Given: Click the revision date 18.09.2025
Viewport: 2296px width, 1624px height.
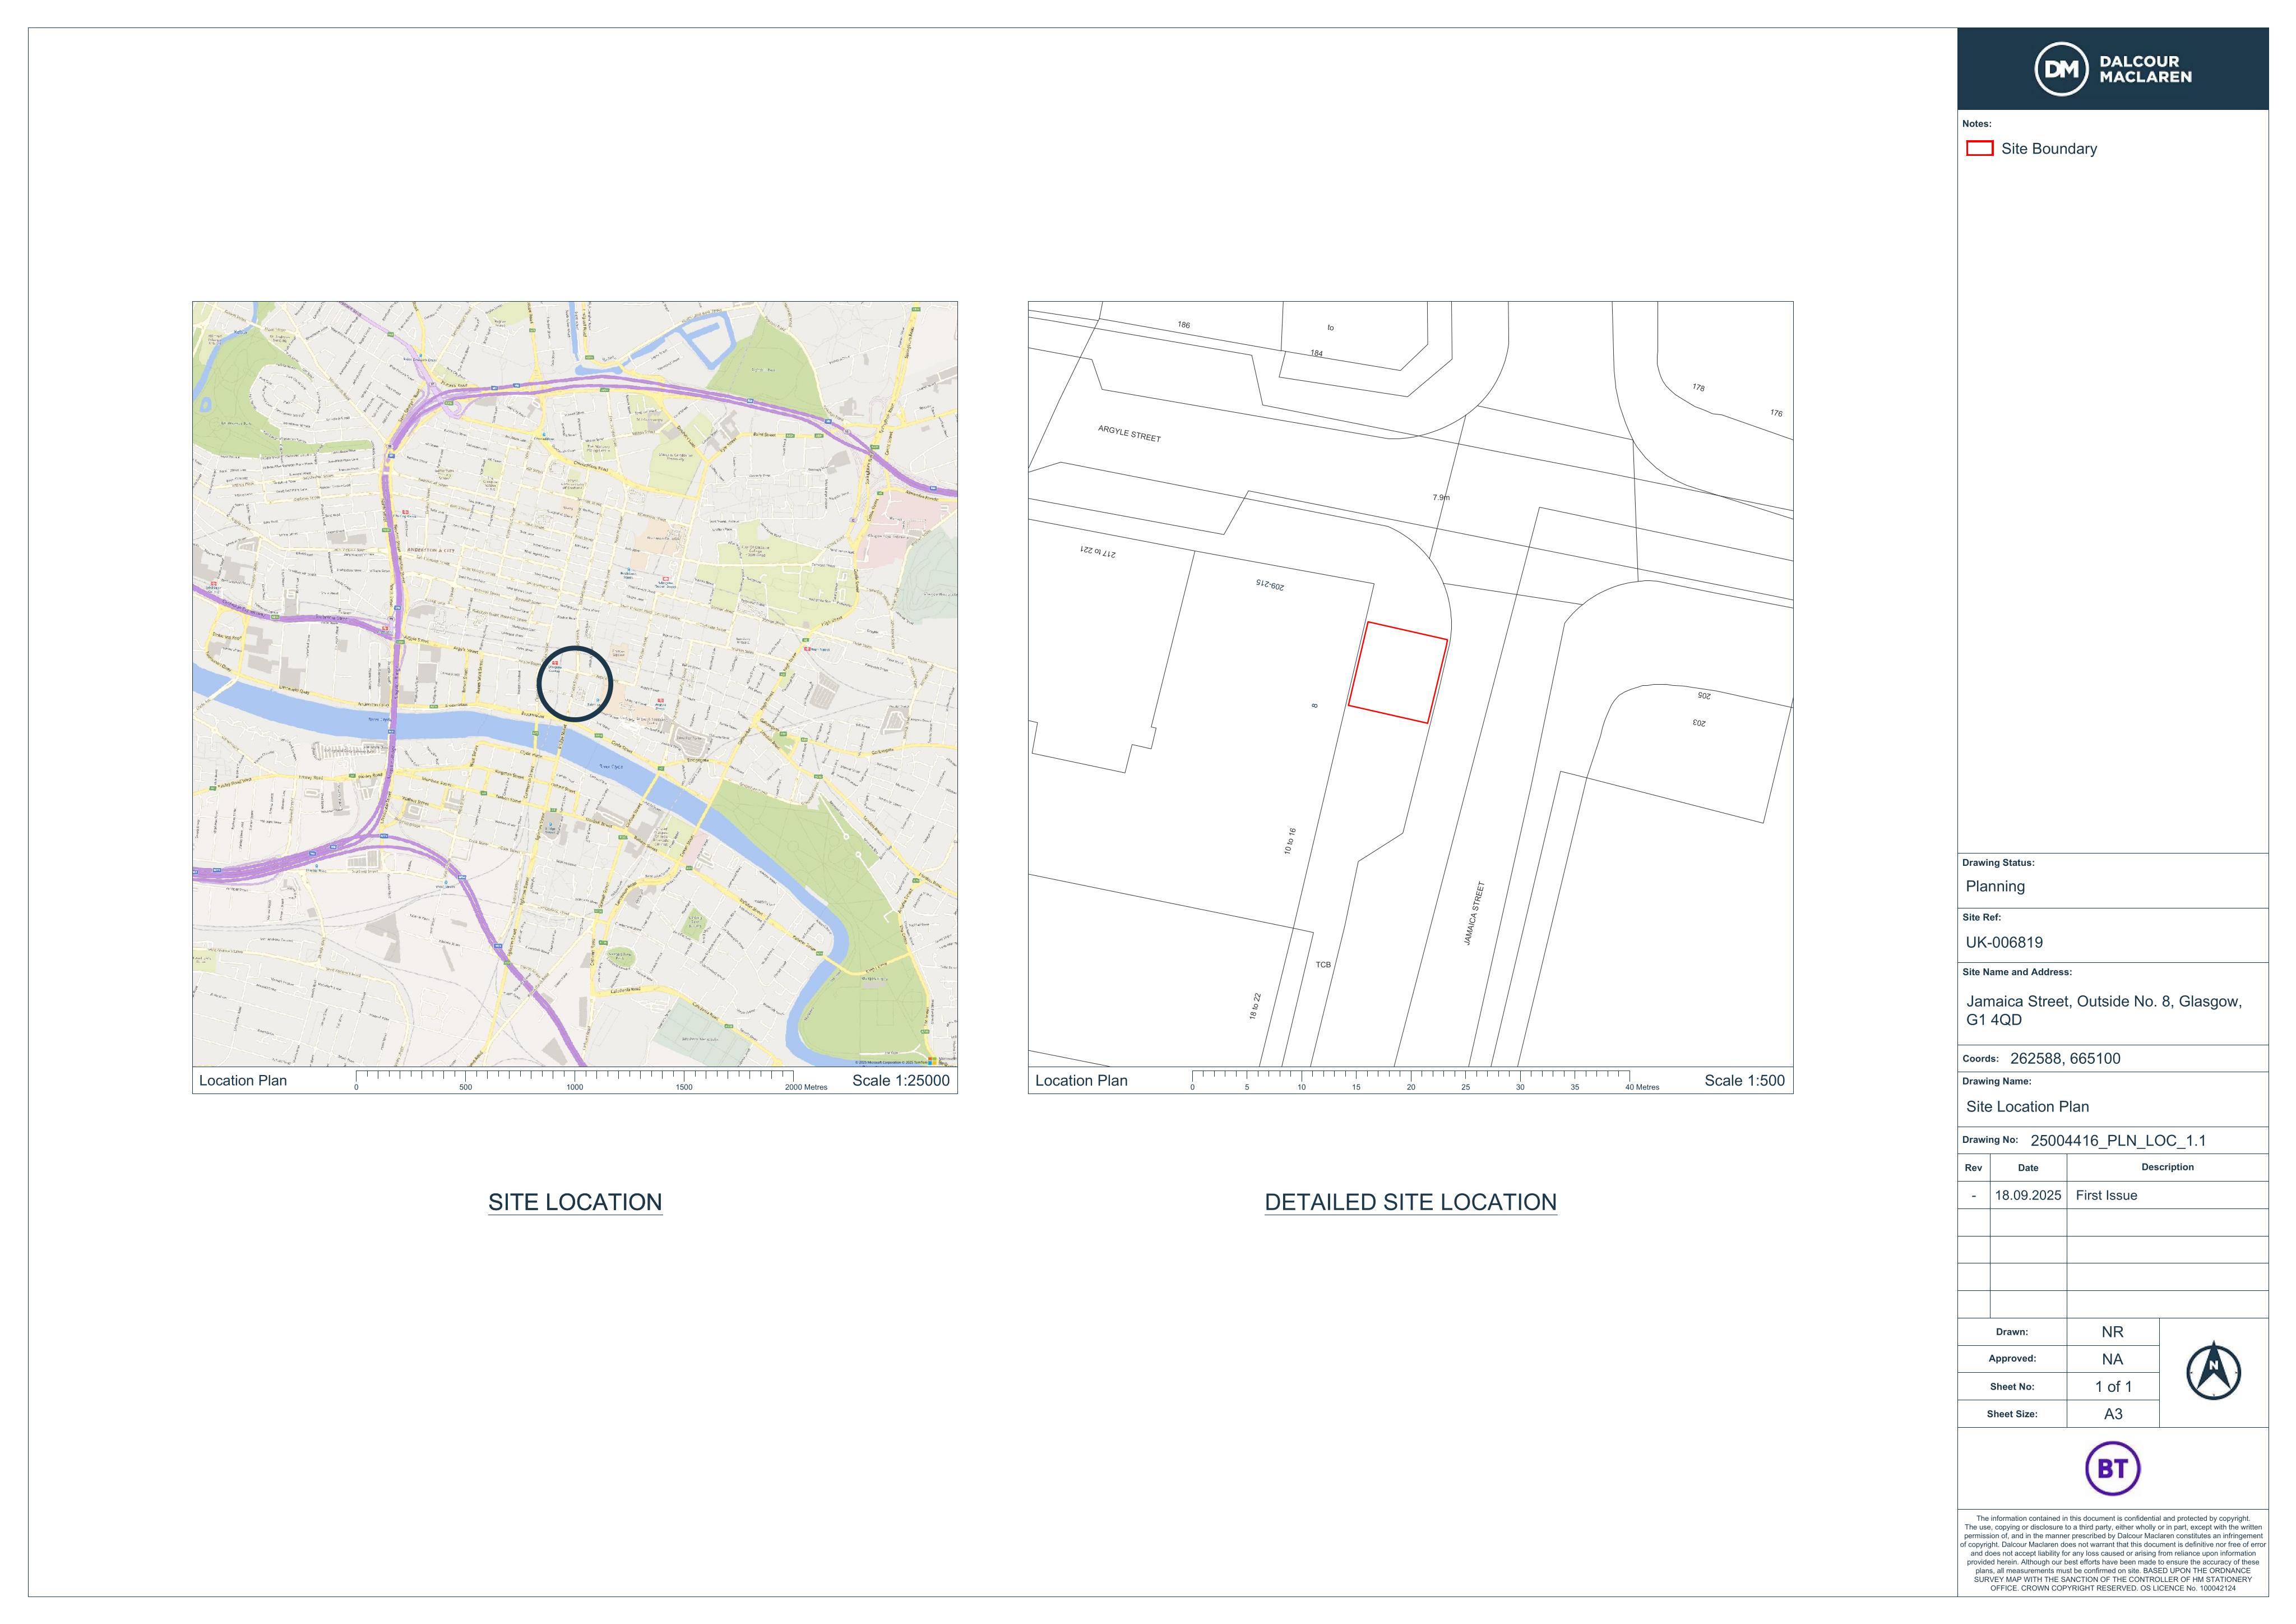Looking at the screenshot, I should pos(2028,1196).
